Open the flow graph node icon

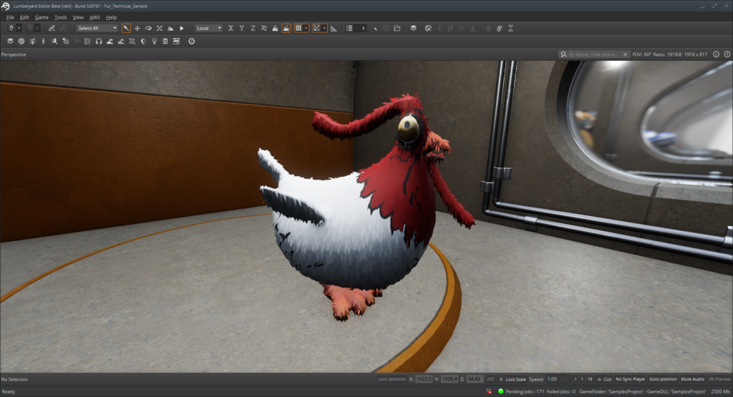click(x=65, y=41)
